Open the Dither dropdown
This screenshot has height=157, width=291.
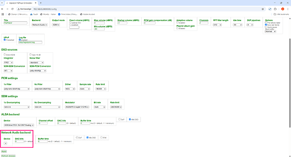tap(70, 89)
